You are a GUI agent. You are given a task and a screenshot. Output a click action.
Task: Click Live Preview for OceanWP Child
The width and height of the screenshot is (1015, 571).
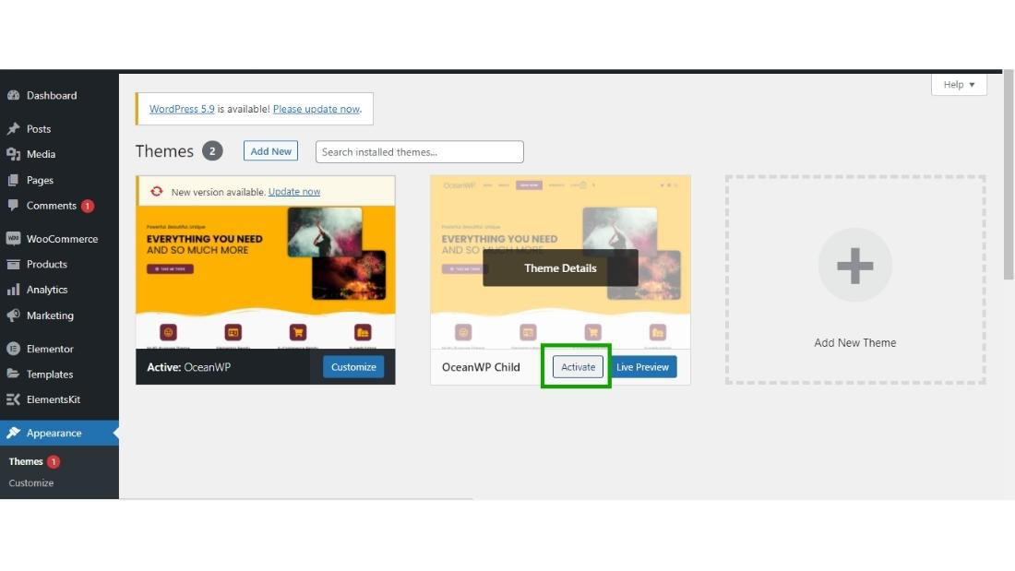coord(642,367)
